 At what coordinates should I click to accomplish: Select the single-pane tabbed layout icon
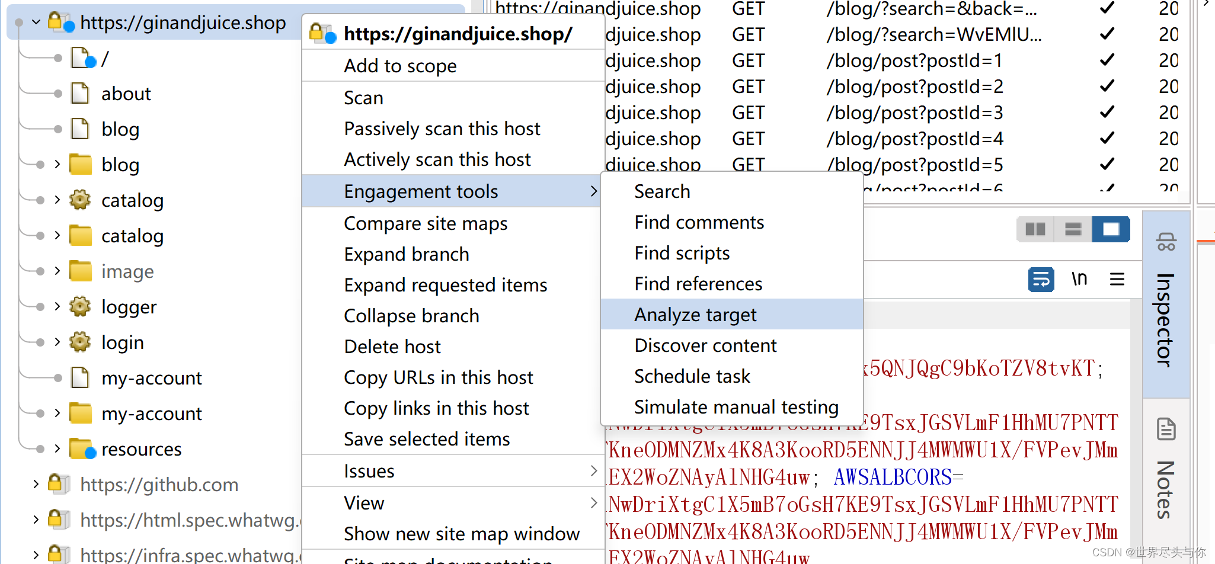[1111, 229]
